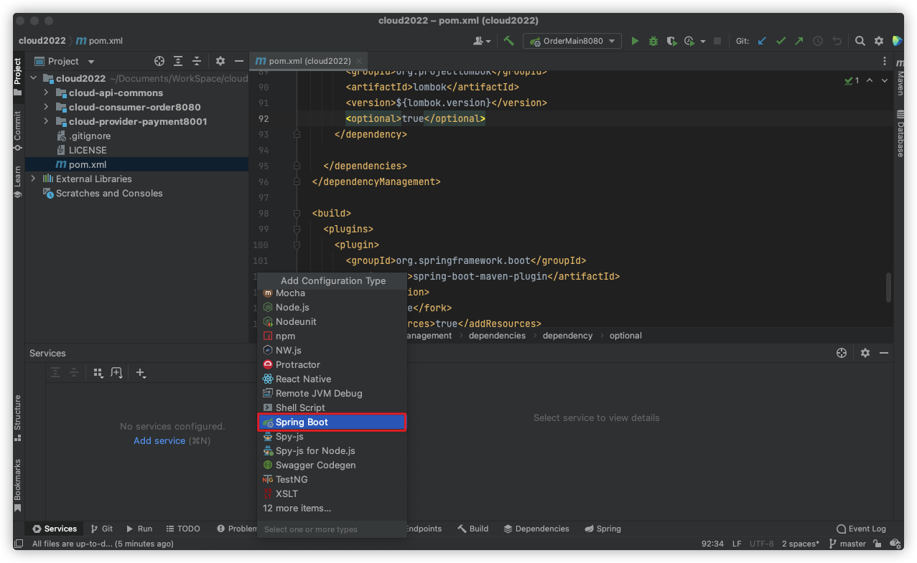917x563 pixels.
Task: Close the pom.xml editor tab
Action: 359,62
